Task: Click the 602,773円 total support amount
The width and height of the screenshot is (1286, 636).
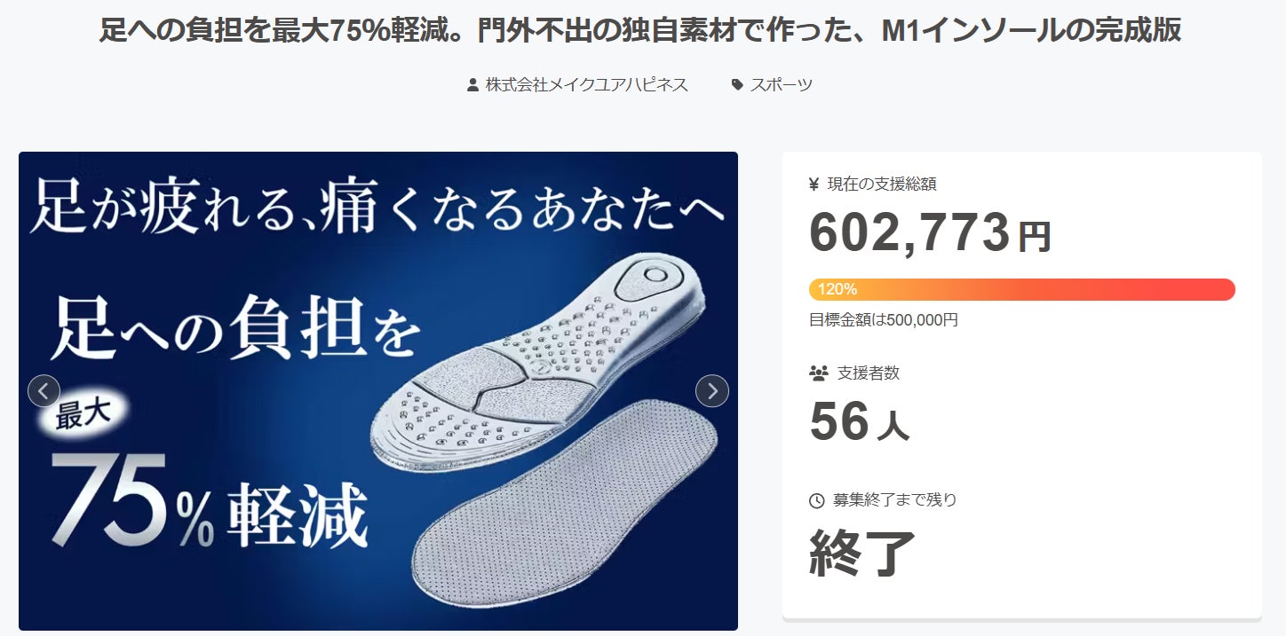Action: pyautogui.click(x=930, y=233)
